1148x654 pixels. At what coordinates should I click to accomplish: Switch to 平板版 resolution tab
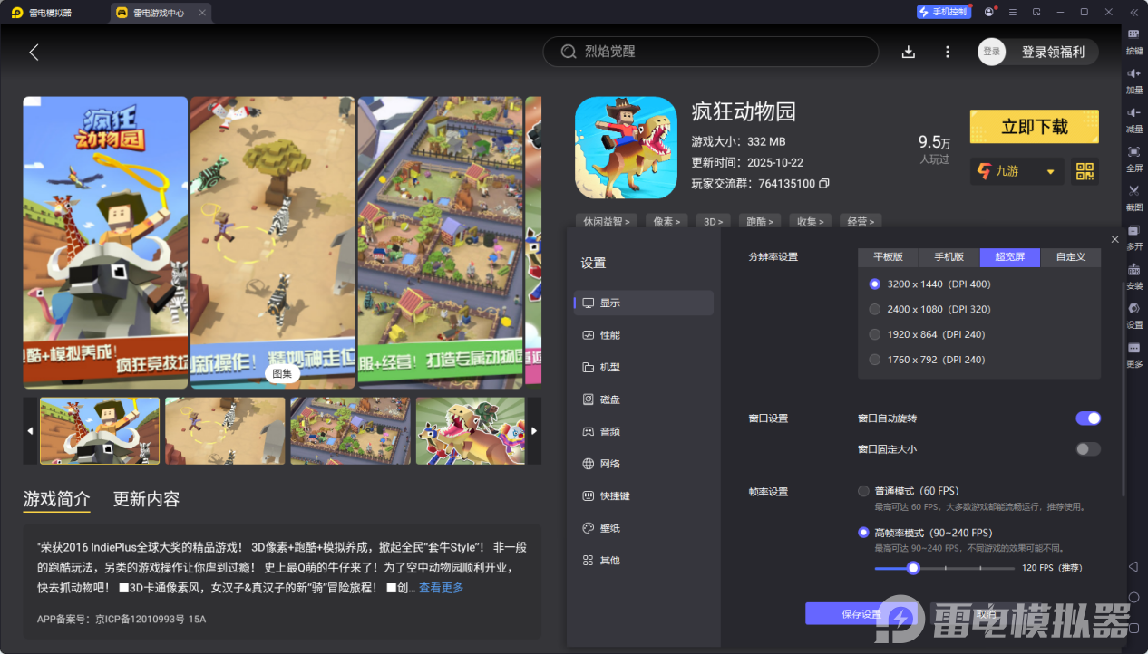pos(888,257)
